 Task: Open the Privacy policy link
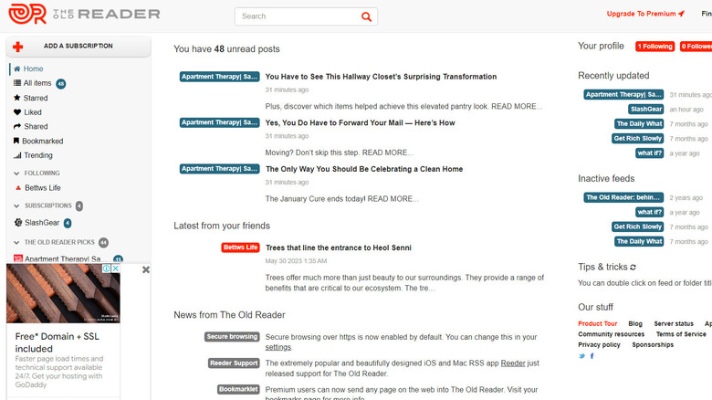[x=599, y=344]
